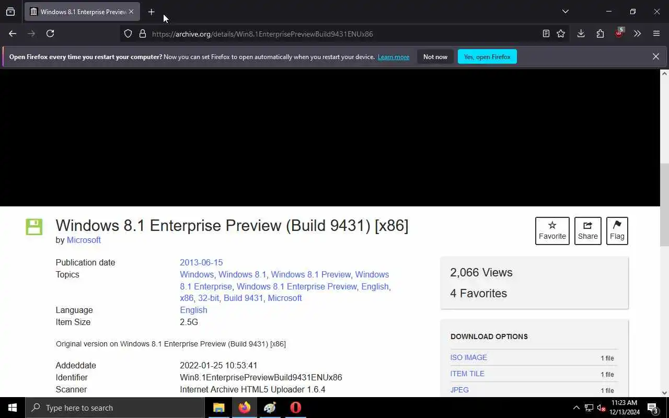Open publication date 2013-06-15 link

[201, 262]
